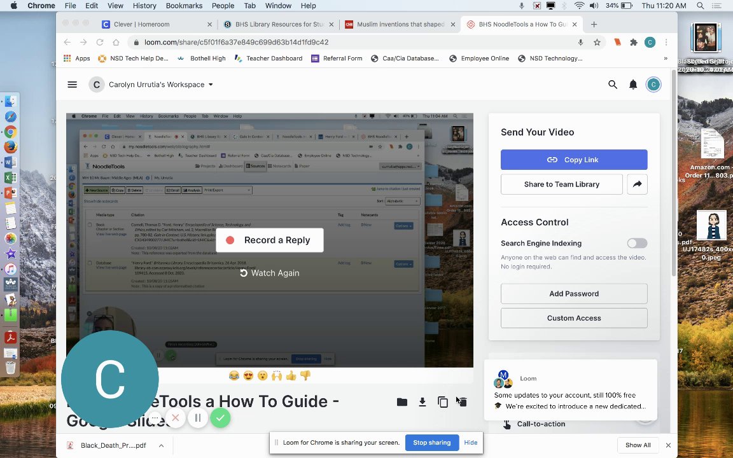
Task: React with the thumbs down emoji
Action: coord(305,376)
